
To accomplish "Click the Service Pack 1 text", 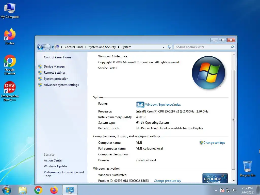I will (107, 68).
